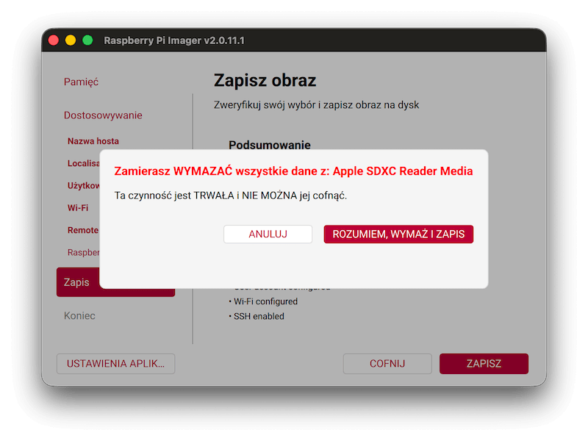Confirm with ROZUMIEM, WYMAŻ I ZAPIS button
This screenshot has width=588, height=441.
[x=398, y=234]
